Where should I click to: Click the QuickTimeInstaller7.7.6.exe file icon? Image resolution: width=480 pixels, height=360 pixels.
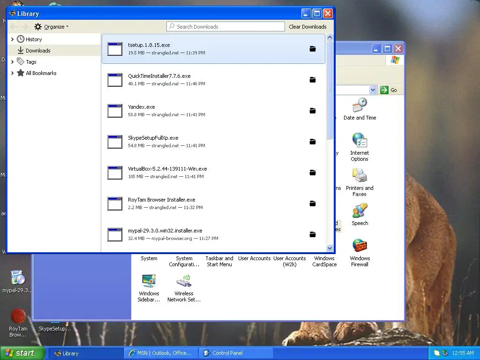(x=115, y=80)
